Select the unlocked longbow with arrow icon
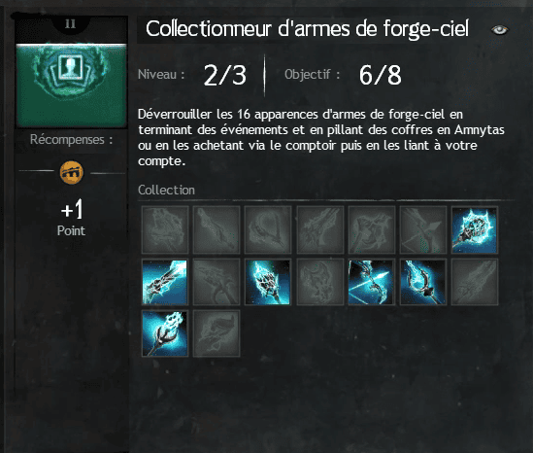Image resolution: width=533 pixels, height=453 pixels. pos(371,282)
